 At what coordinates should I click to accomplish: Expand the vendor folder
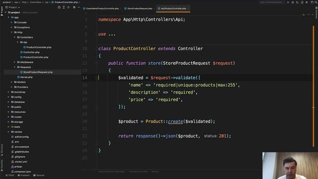8,132
